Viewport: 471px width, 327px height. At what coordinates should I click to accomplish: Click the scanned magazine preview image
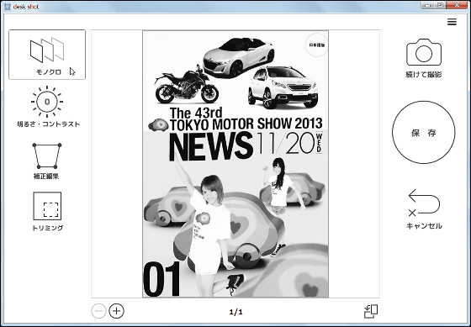click(x=235, y=164)
